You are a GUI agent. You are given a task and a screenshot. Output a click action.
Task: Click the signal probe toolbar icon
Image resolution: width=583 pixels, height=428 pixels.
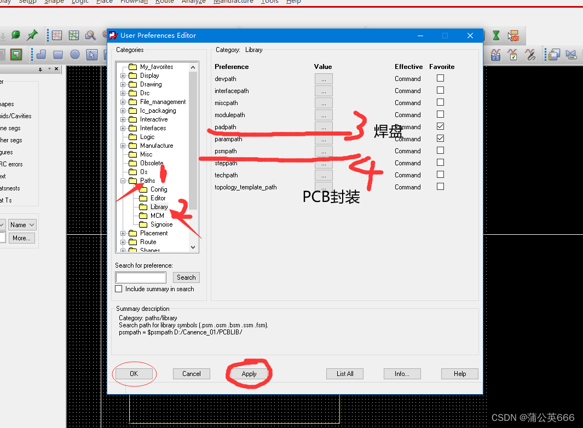click(x=530, y=54)
